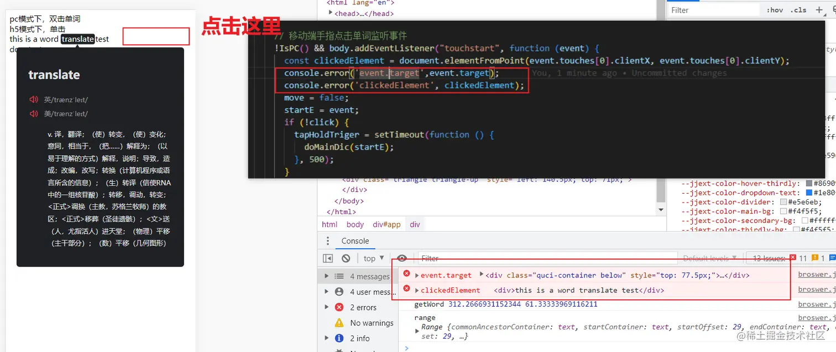The width and height of the screenshot is (836, 352).
Task: Open color swatch for --jjext-color-secondary-bg
Action: coord(804,221)
